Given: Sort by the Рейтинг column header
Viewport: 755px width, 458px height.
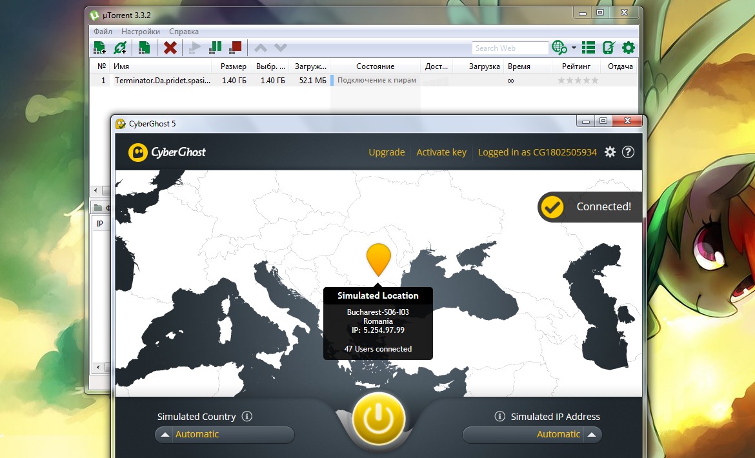Looking at the screenshot, I should [x=576, y=66].
